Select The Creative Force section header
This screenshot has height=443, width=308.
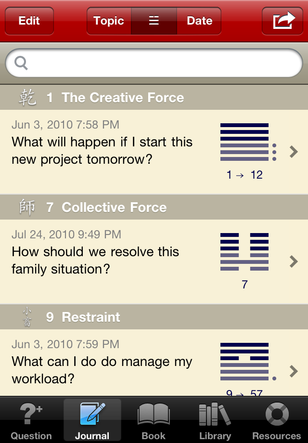click(154, 97)
